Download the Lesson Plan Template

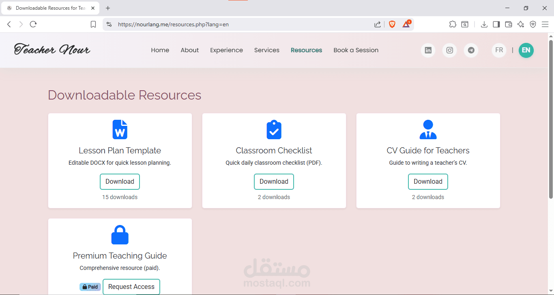120,182
